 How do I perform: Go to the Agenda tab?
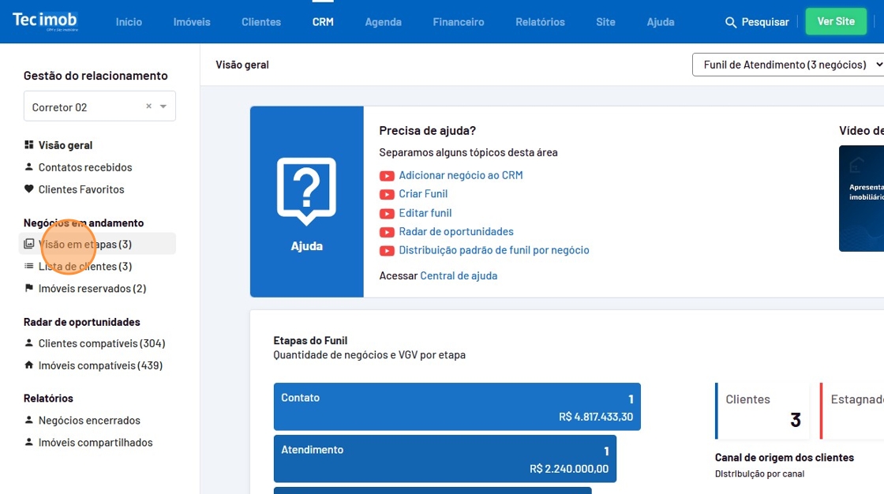coord(383,22)
